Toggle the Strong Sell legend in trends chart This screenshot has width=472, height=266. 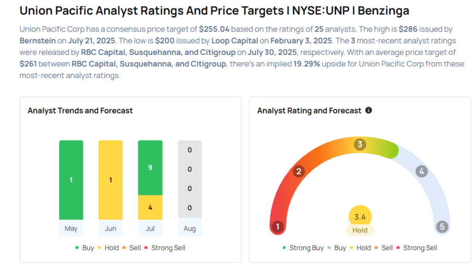[x=165, y=248]
